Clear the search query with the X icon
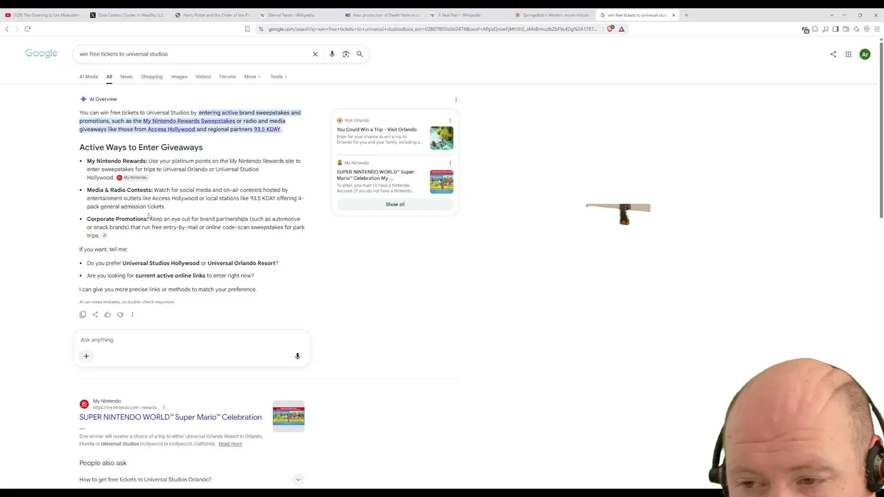884x497 pixels. click(x=315, y=54)
